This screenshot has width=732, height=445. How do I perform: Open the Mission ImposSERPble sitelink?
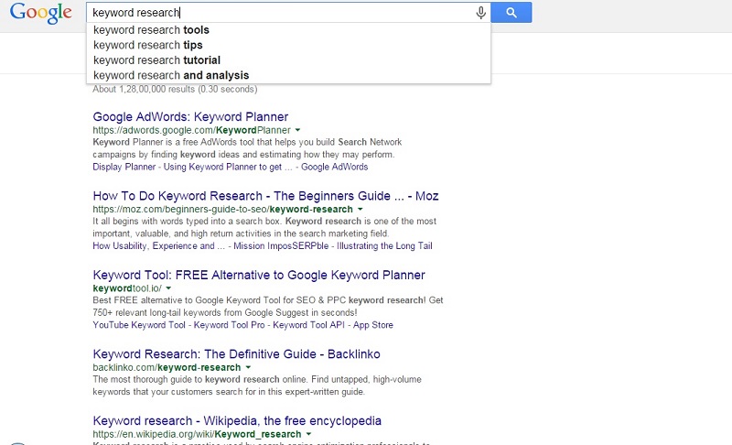281,246
